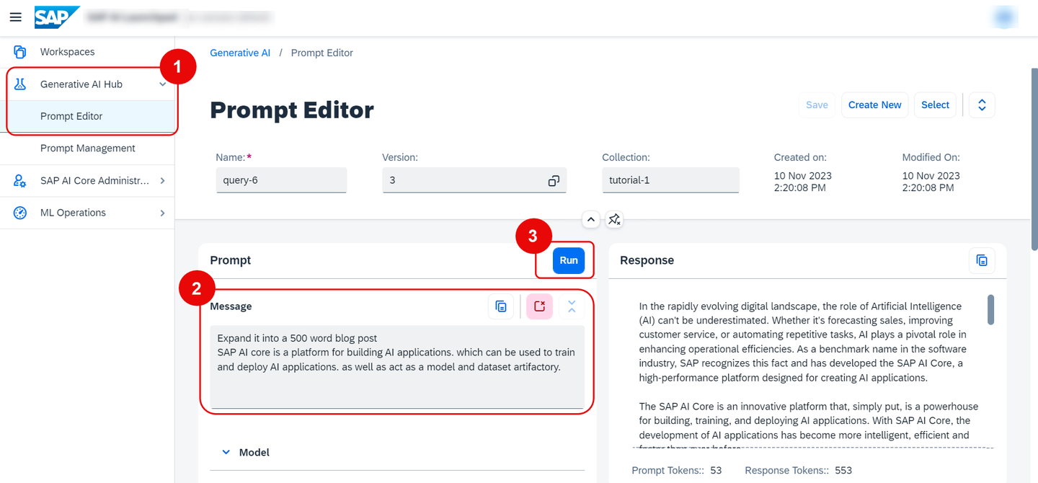Click the Generative AI Hub flask icon

(x=20, y=84)
